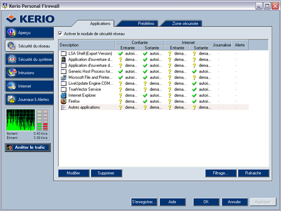
Task: Toggle LiveUpdate Engine trusted inbound question mark
Action: (x=121, y=83)
